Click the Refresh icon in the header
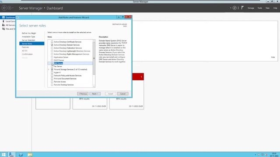The height and width of the screenshot is (157, 280). pos(234,8)
